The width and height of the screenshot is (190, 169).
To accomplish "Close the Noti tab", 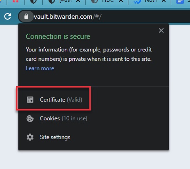I will [164, 1].
